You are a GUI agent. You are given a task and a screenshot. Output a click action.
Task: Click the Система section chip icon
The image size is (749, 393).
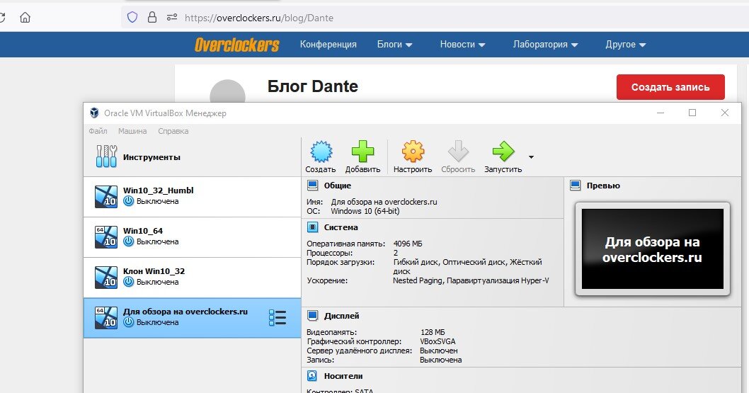[x=313, y=227]
